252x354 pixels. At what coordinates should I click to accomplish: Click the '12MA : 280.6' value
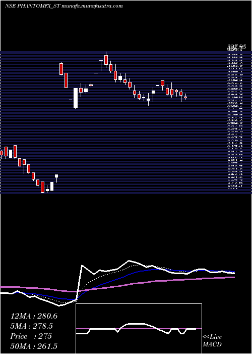pos(34,316)
